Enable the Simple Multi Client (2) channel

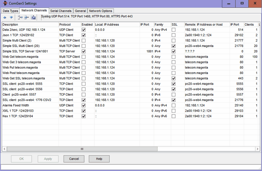pyautogui.click(x=83, y=41)
